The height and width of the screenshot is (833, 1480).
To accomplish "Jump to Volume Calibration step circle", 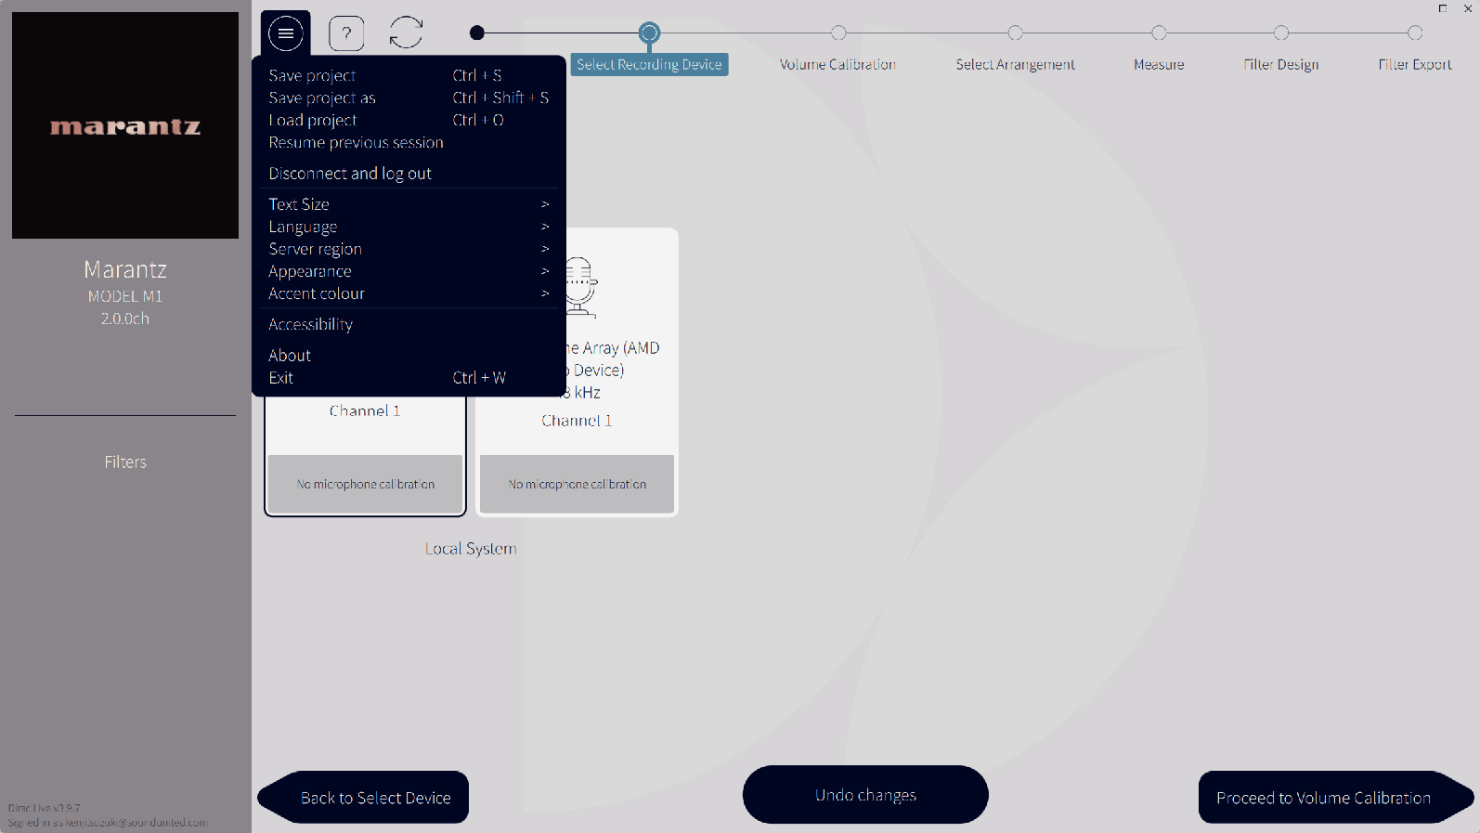I will pos(838,33).
